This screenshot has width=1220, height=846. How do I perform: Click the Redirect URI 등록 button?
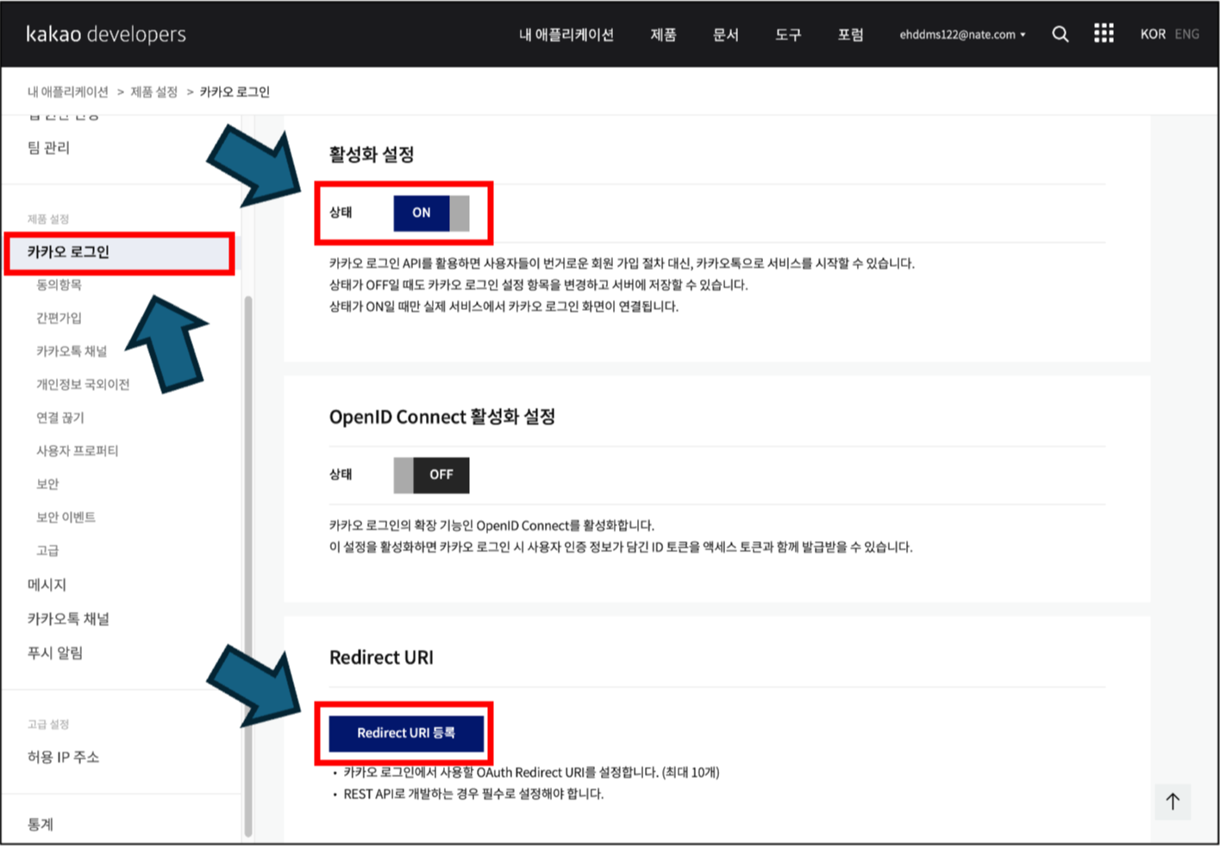click(x=406, y=733)
